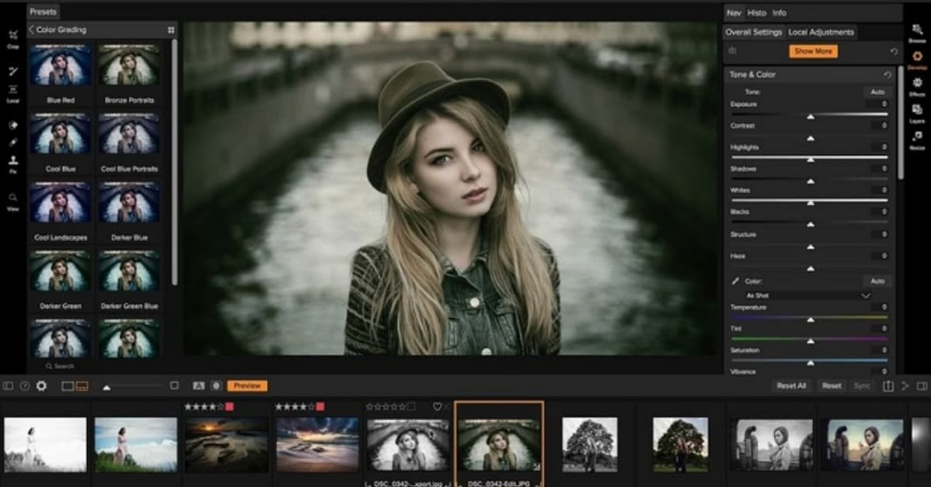Viewport: 931px width, 487px height.
Task: Toggle the left panel visibility icon
Action: tap(8, 385)
